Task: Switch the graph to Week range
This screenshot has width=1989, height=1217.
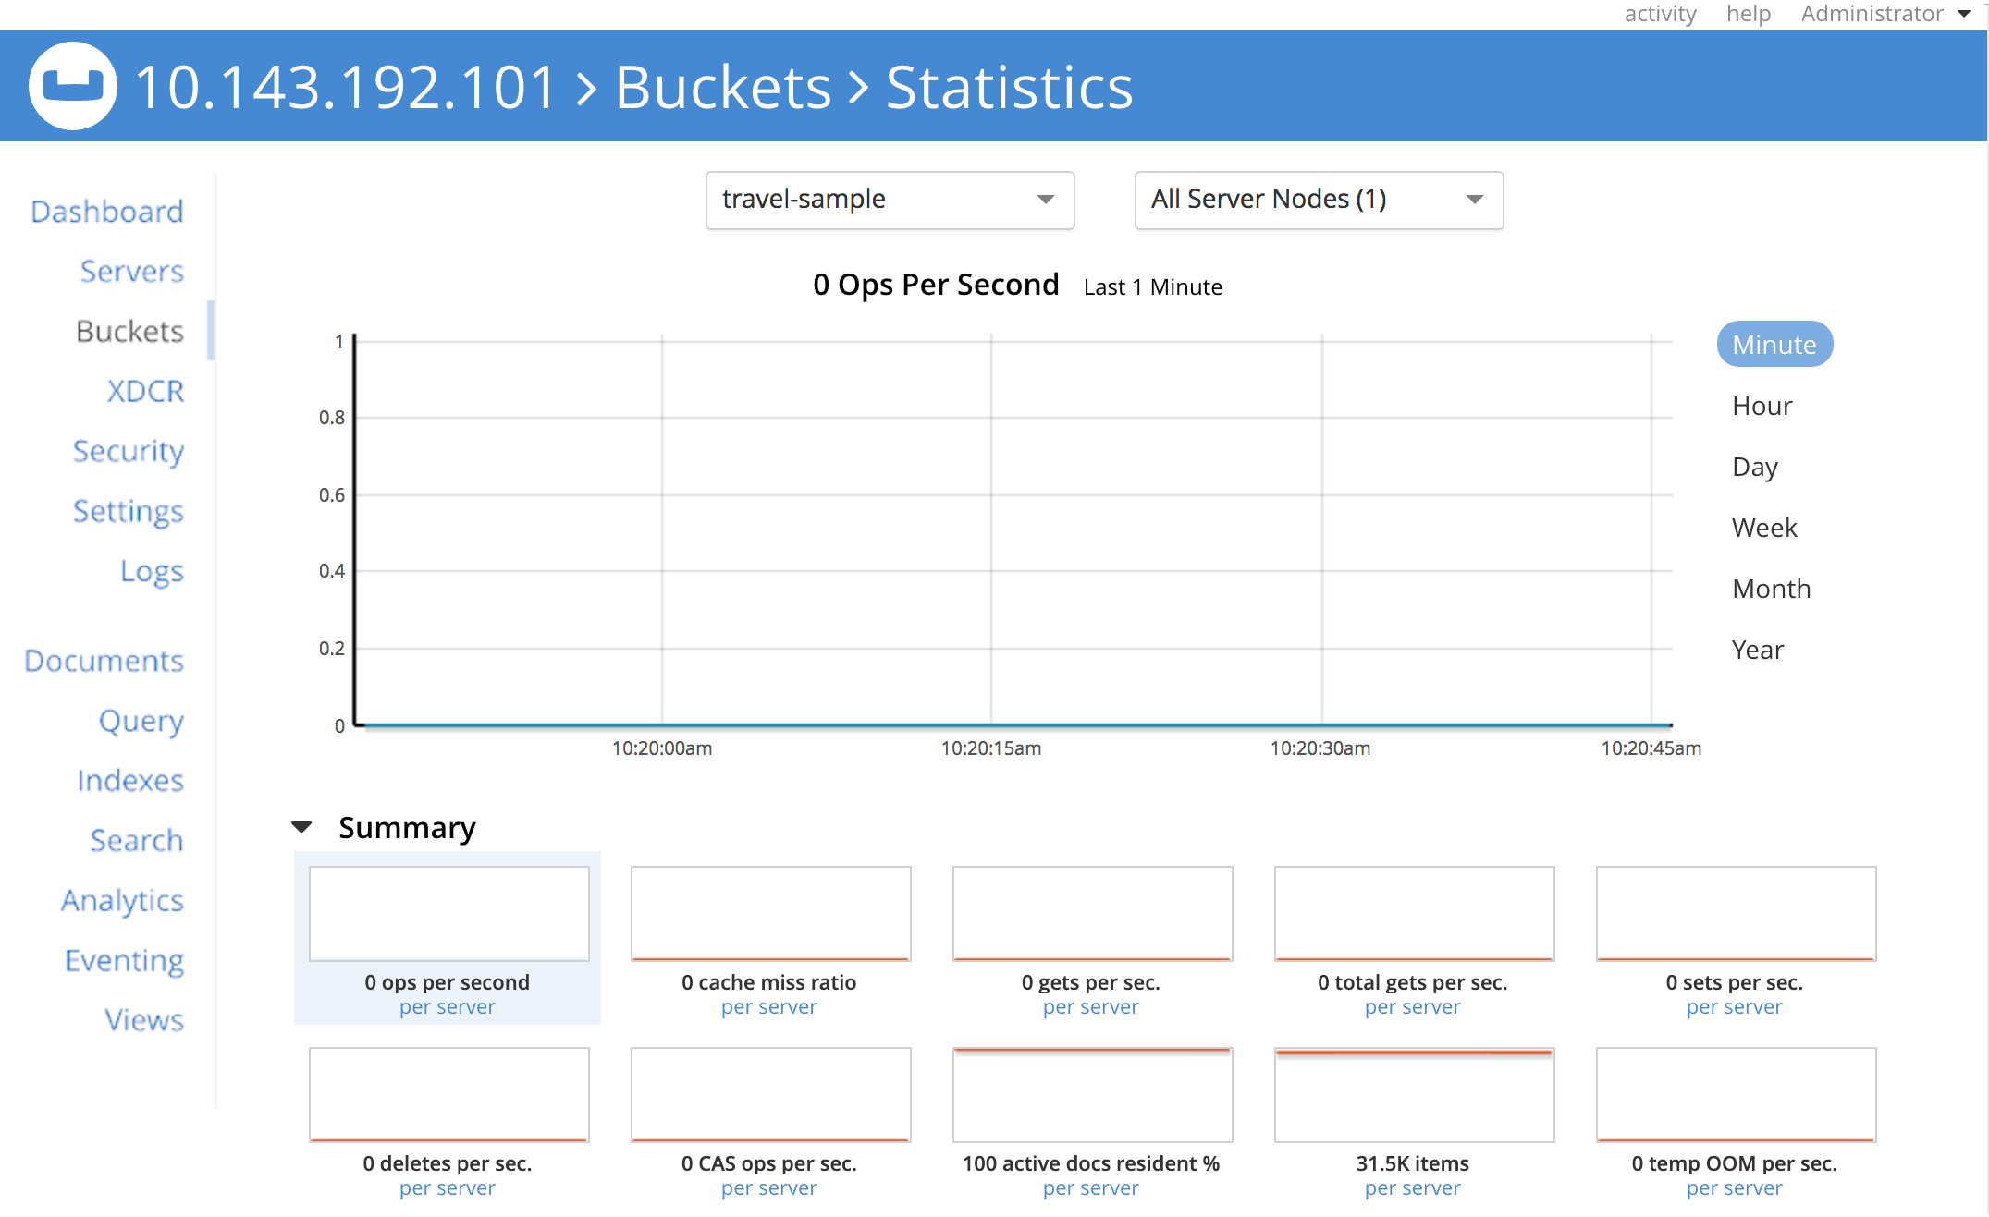Action: 1763,528
